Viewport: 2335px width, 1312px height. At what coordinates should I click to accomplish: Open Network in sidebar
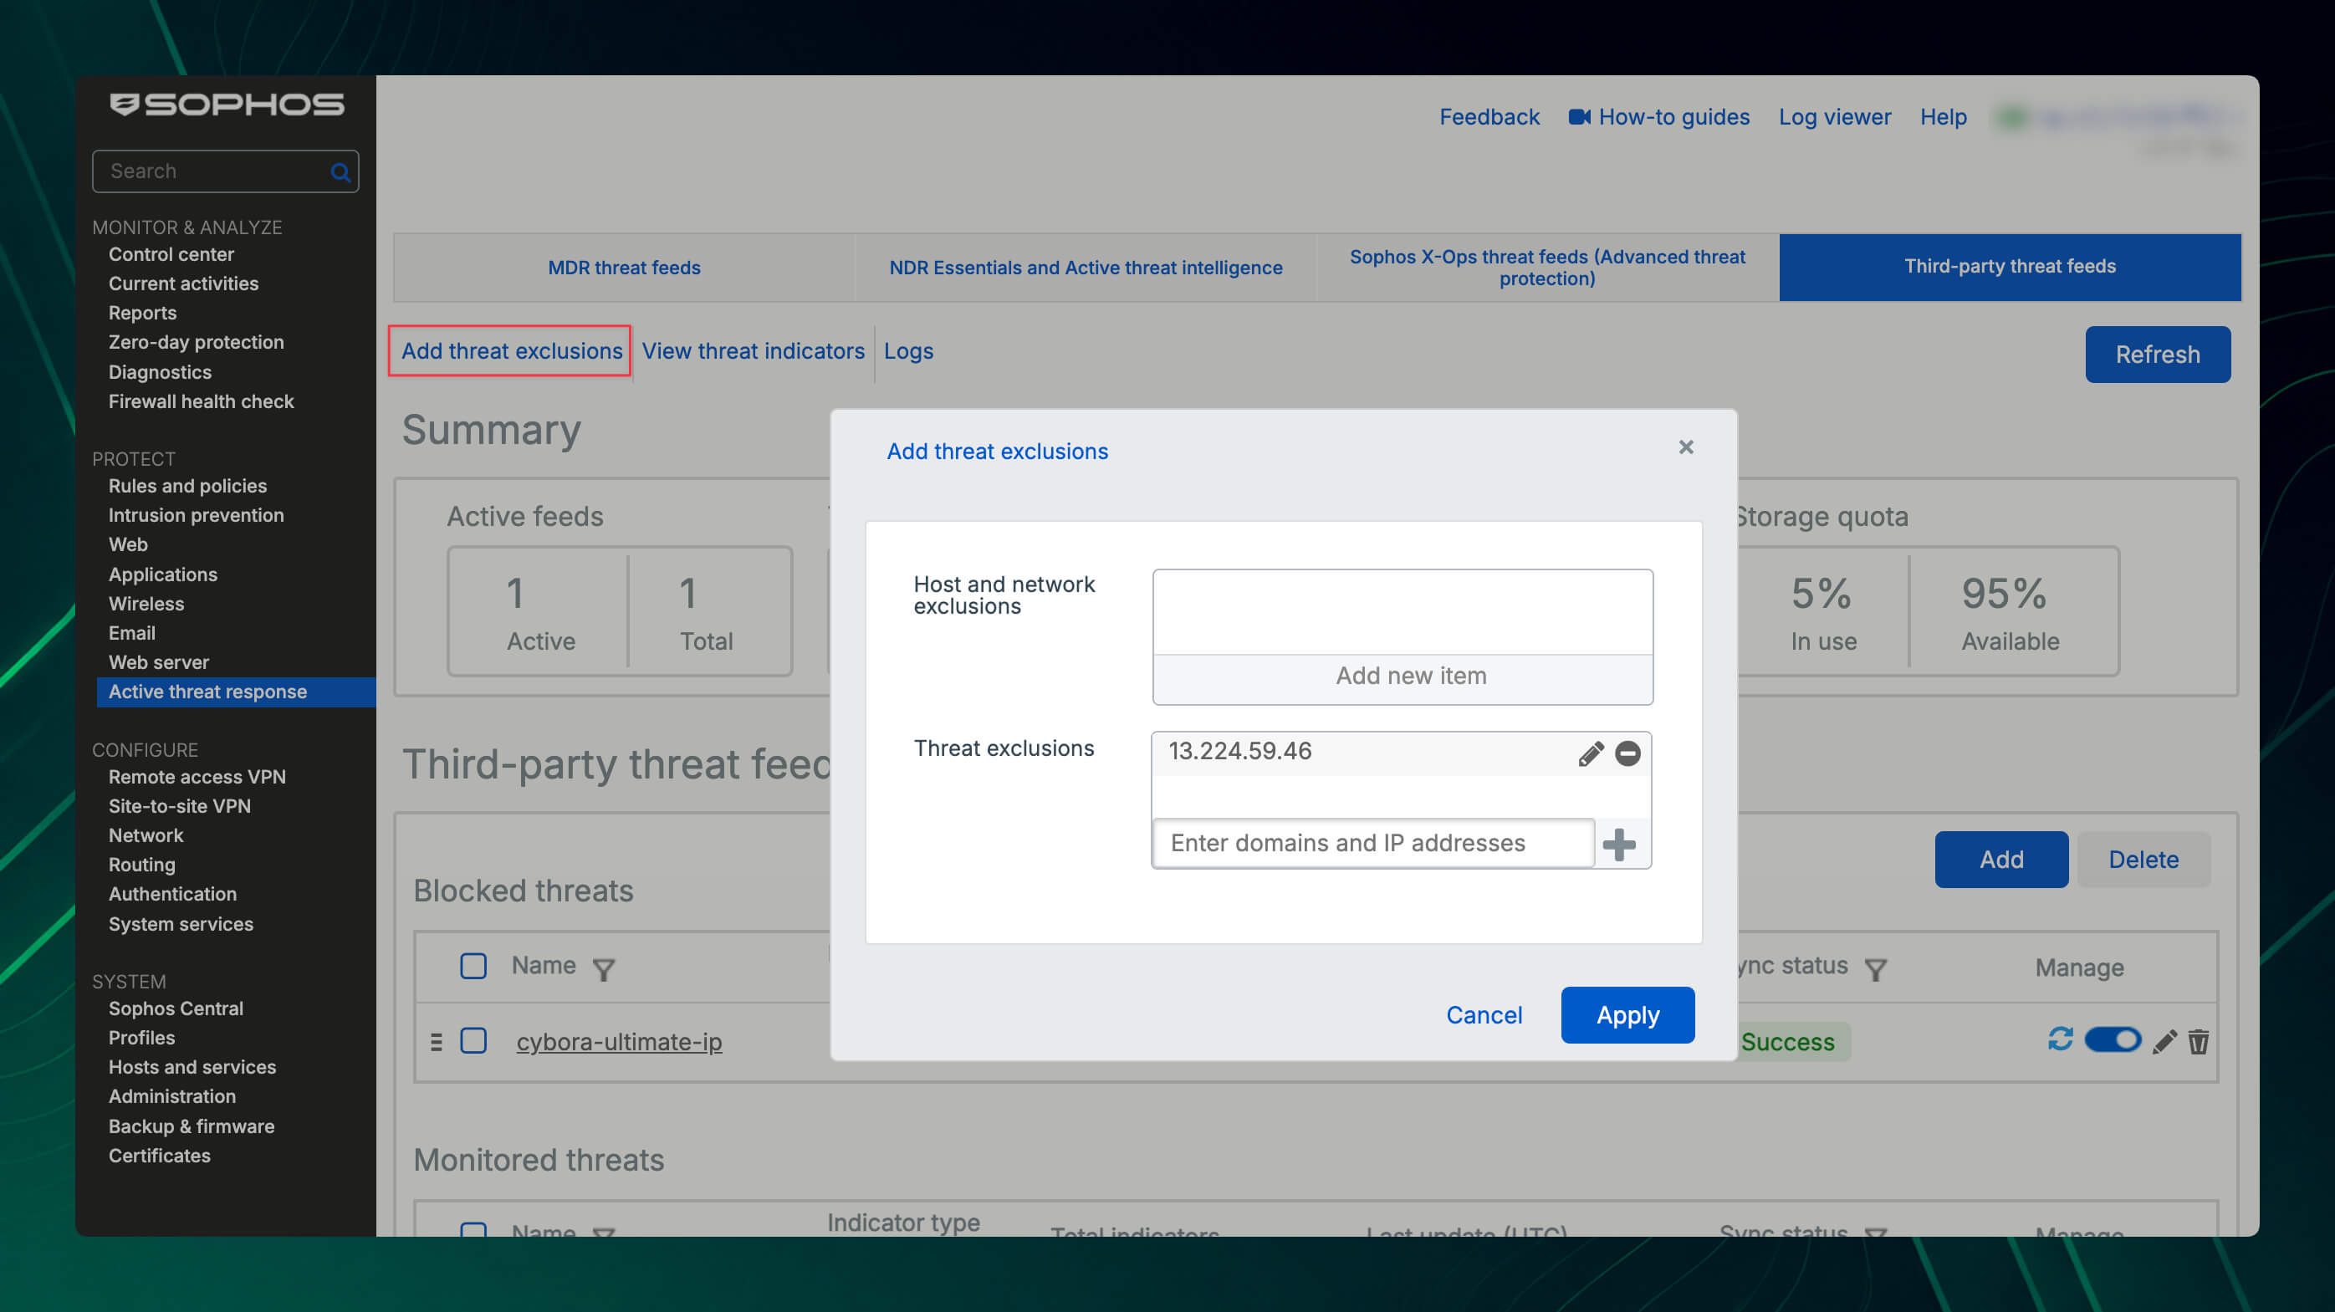[x=146, y=835]
